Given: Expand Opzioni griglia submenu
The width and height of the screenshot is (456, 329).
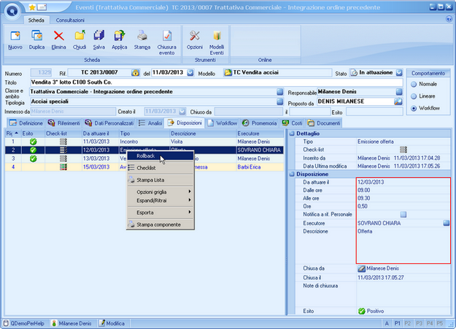Looking at the screenshot, I should [x=161, y=192].
